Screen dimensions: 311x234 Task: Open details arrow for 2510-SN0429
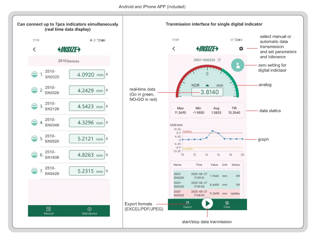107,171
